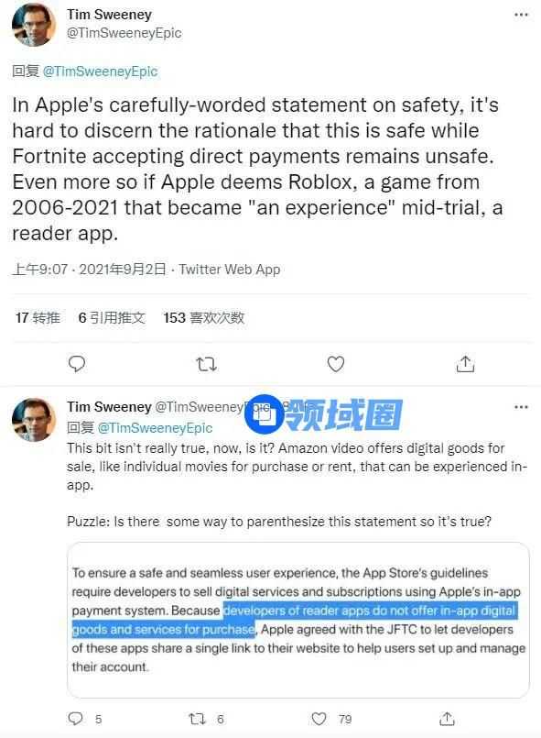The image size is (541, 738).
Task: View the 17 retweets list
Action: point(38,318)
